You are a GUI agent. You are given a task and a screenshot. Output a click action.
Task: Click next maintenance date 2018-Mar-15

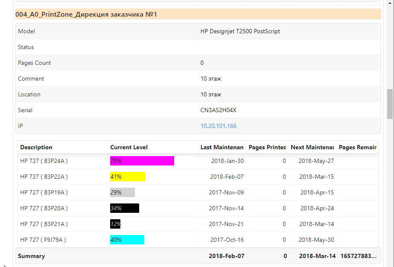coord(317,177)
